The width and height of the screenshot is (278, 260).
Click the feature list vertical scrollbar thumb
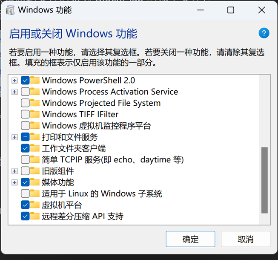tap(264, 180)
